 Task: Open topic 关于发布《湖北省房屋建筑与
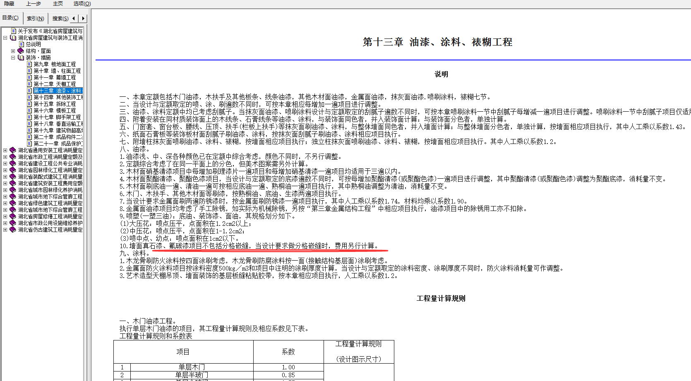[x=50, y=31]
